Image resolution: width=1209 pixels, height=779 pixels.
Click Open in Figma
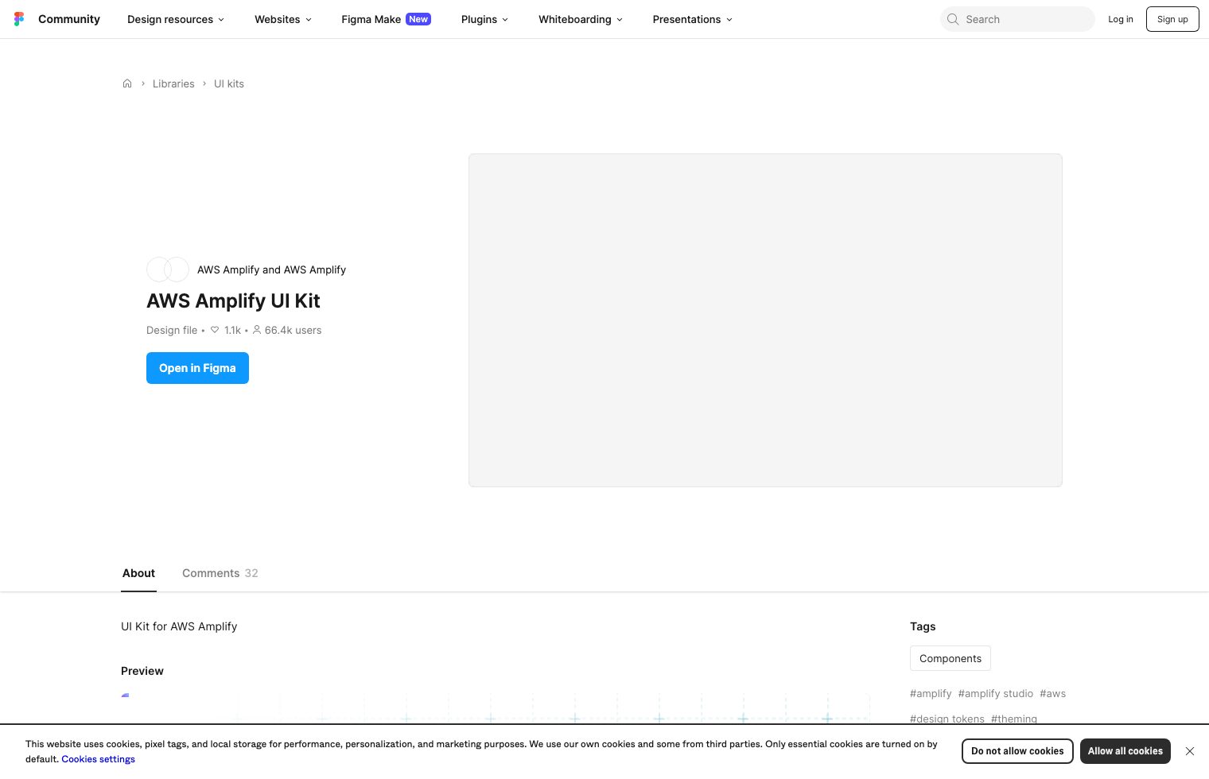(197, 368)
